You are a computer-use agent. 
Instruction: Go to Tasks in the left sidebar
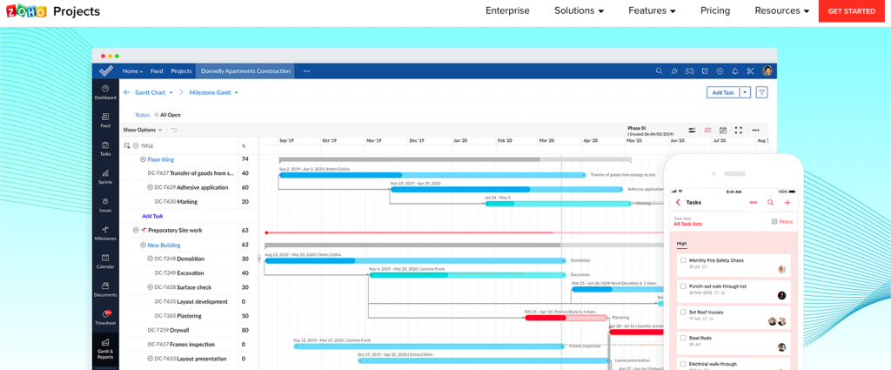click(x=105, y=149)
